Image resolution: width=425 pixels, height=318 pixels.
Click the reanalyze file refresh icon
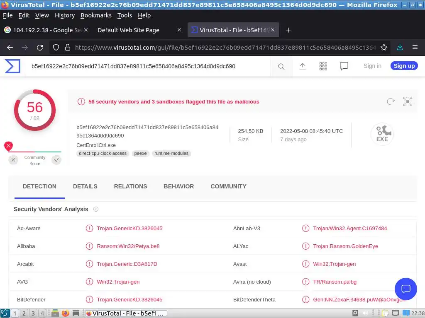[x=391, y=101]
